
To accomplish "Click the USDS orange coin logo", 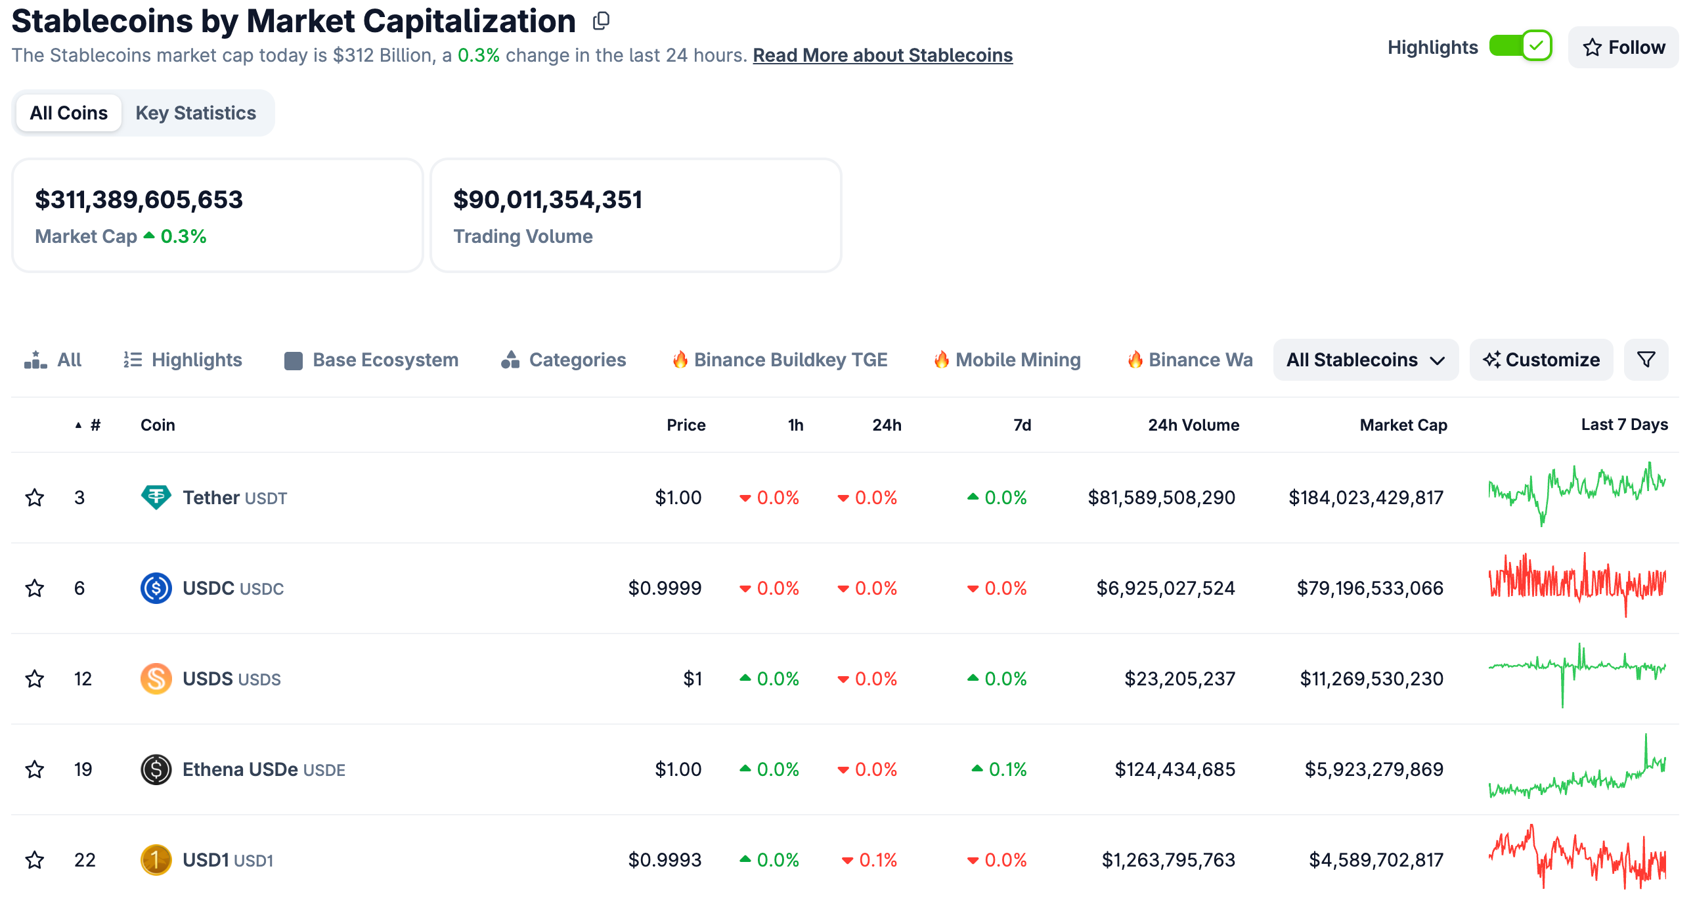I will 156,679.
